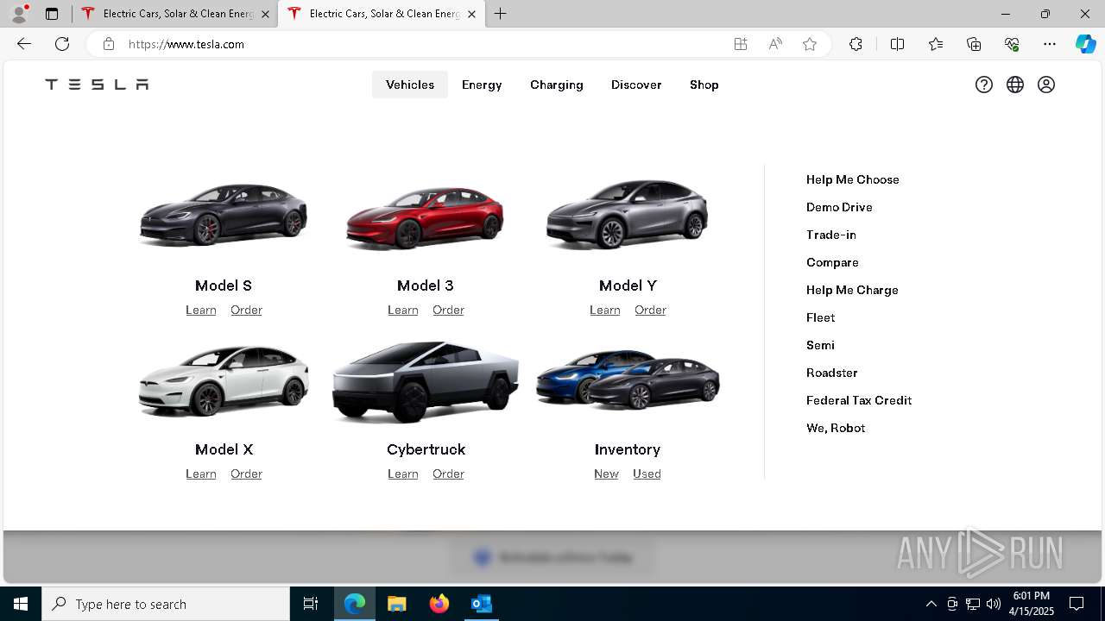
Task: Open the Compare link
Action: (x=832, y=262)
